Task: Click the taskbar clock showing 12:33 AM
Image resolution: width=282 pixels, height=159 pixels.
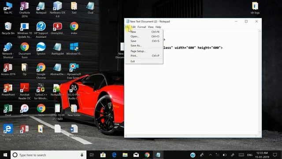Action: [x=262, y=155]
